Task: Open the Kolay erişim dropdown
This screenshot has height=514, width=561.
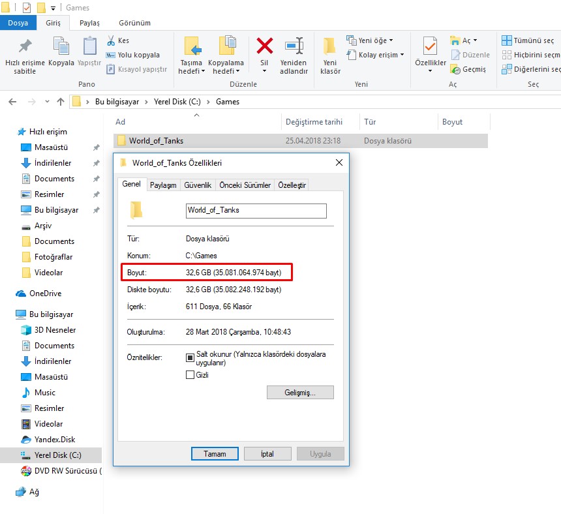Action: tap(376, 55)
